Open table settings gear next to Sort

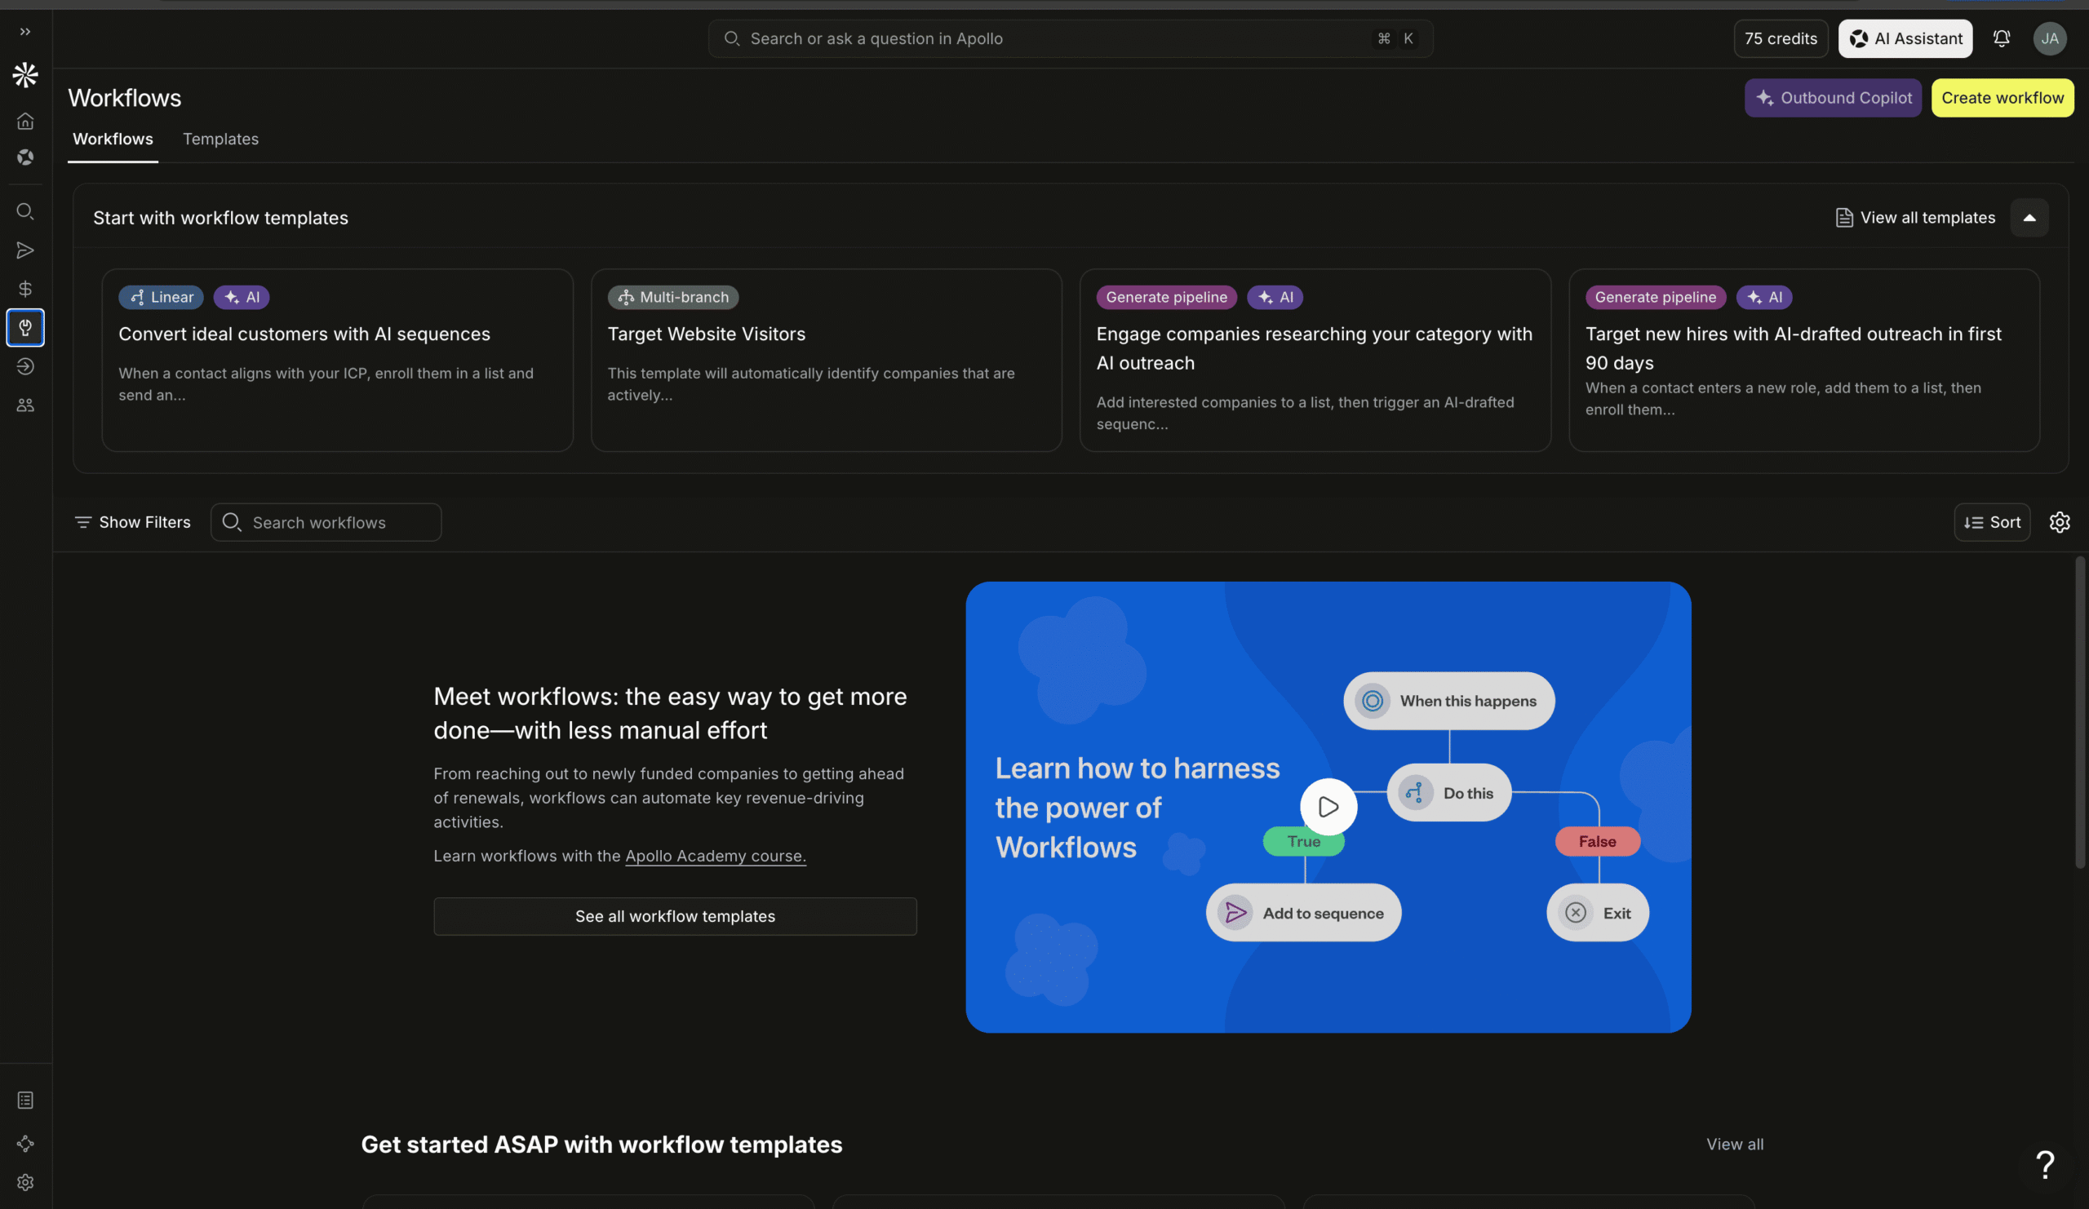(2060, 523)
